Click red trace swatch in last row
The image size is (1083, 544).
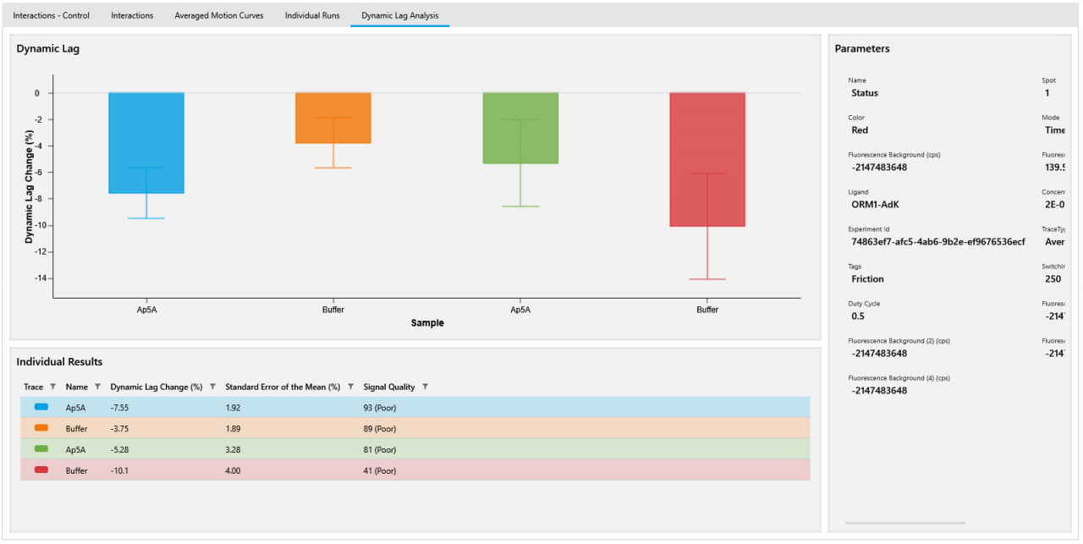[x=41, y=470]
